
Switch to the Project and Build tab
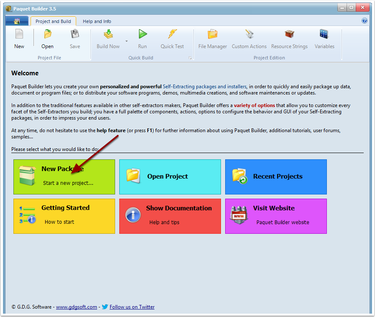53,21
